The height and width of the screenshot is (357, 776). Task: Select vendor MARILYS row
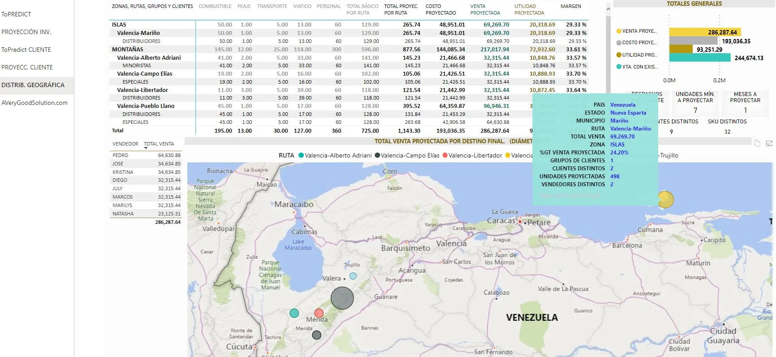point(146,205)
